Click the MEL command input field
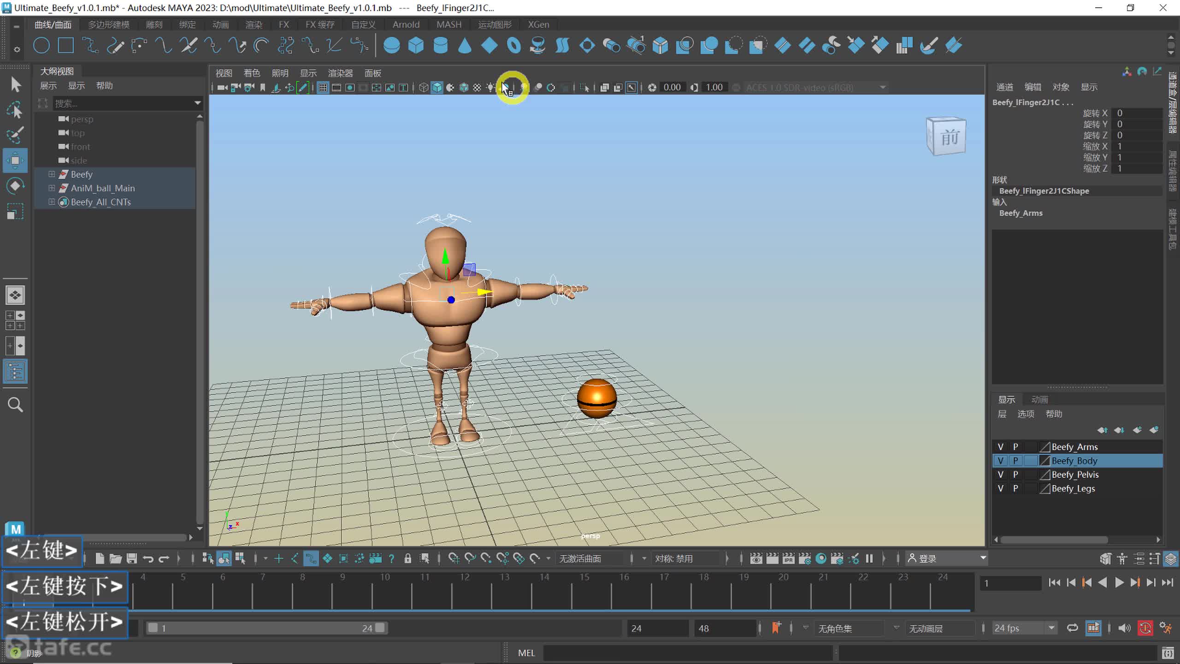This screenshot has height=664, width=1180. click(x=688, y=653)
